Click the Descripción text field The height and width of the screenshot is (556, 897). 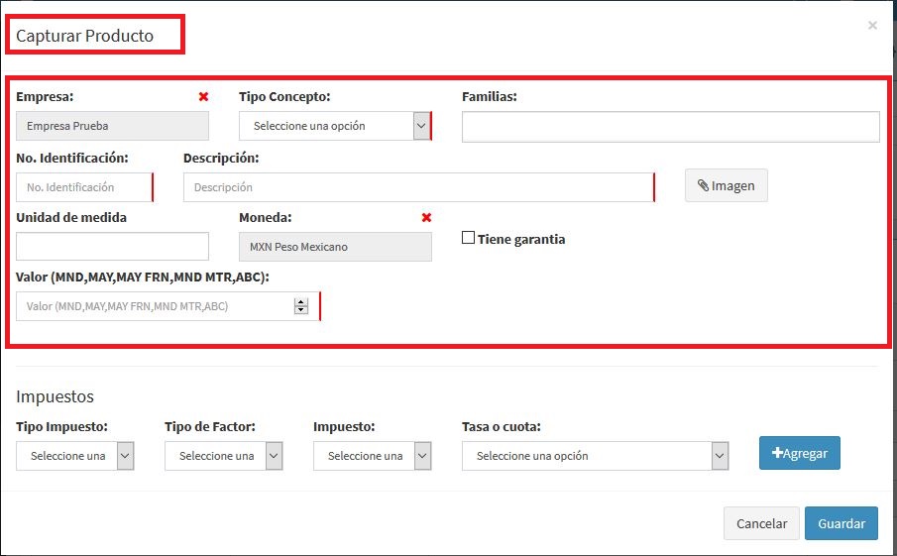417,187
